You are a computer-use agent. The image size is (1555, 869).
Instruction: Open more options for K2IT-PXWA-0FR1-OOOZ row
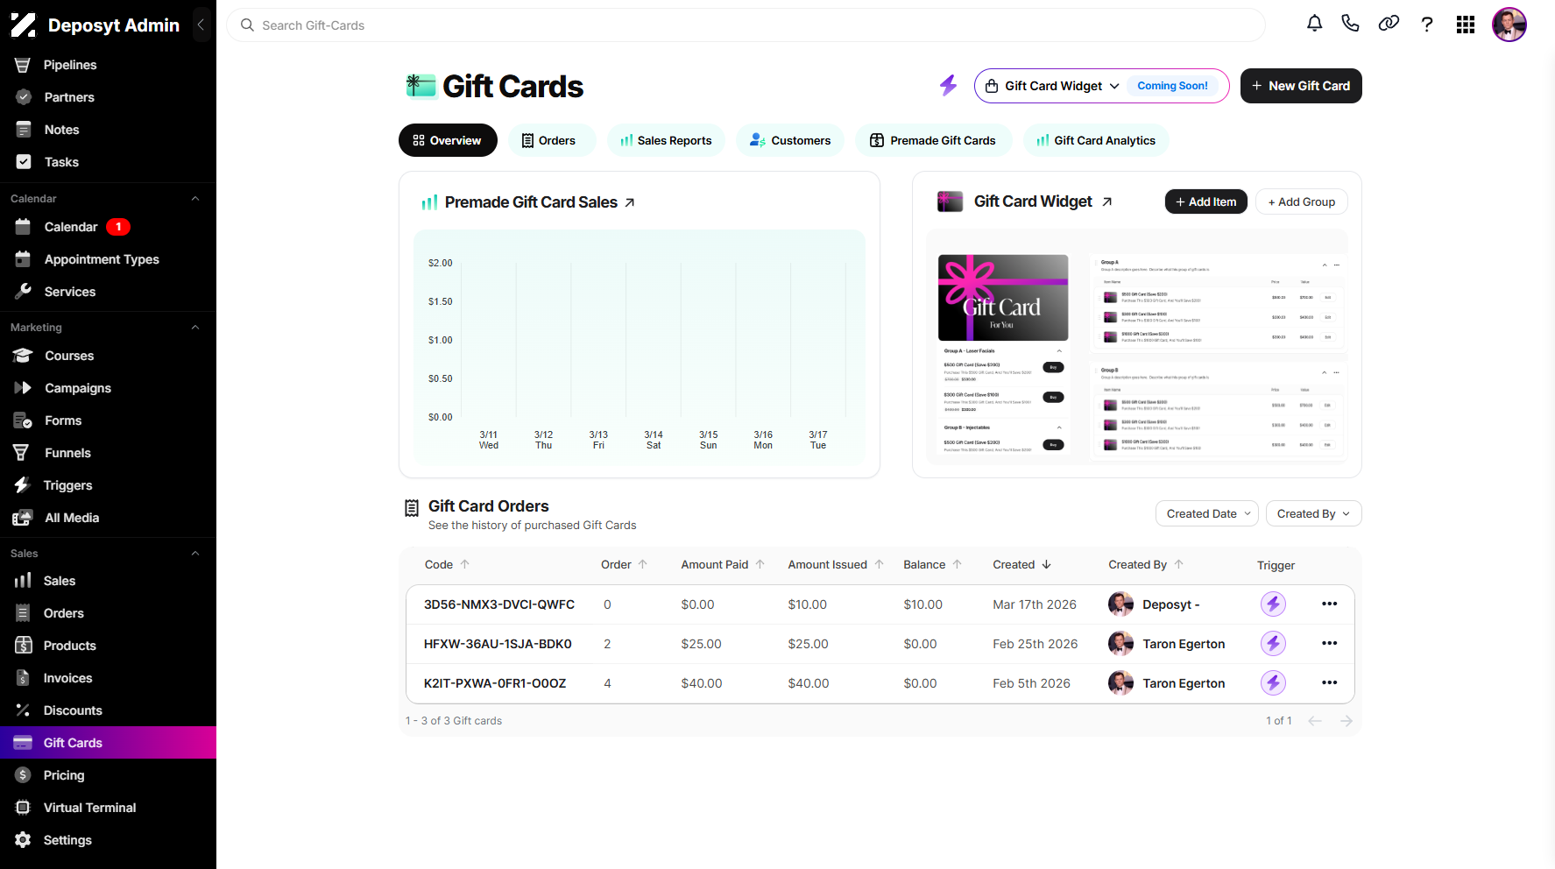point(1329,682)
